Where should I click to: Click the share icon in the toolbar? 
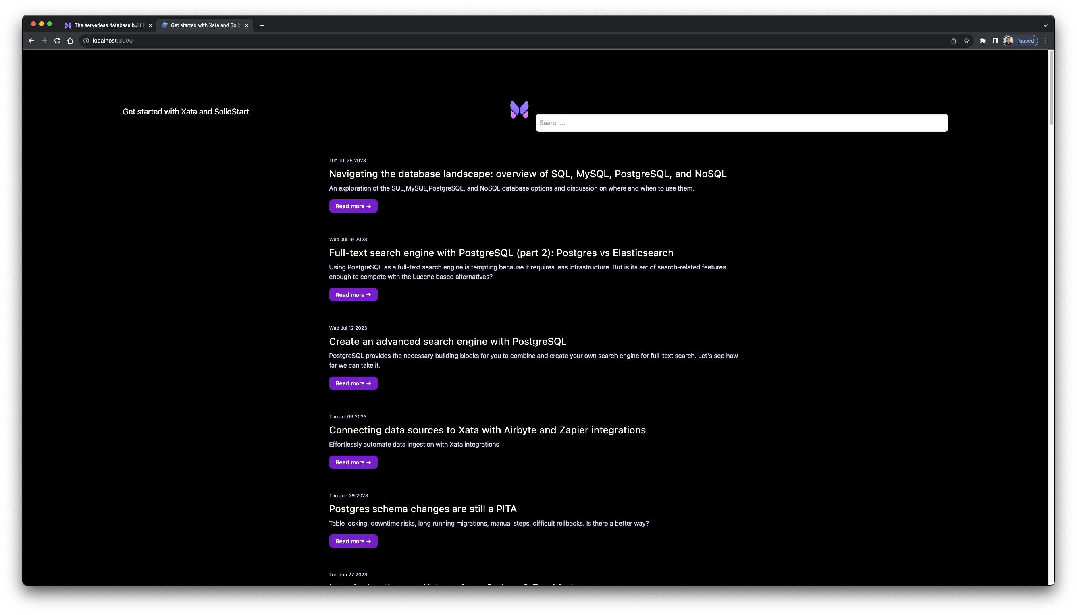point(953,41)
